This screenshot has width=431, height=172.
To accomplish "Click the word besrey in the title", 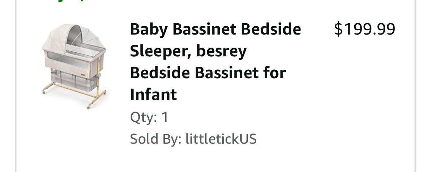I will pos(221,51).
